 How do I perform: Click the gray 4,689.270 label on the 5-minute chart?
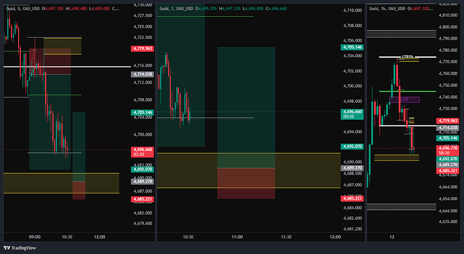tap(143, 181)
